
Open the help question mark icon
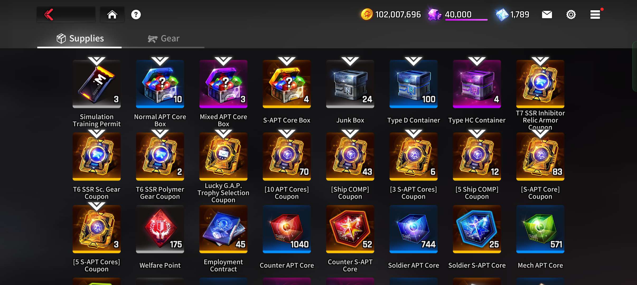click(x=136, y=15)
